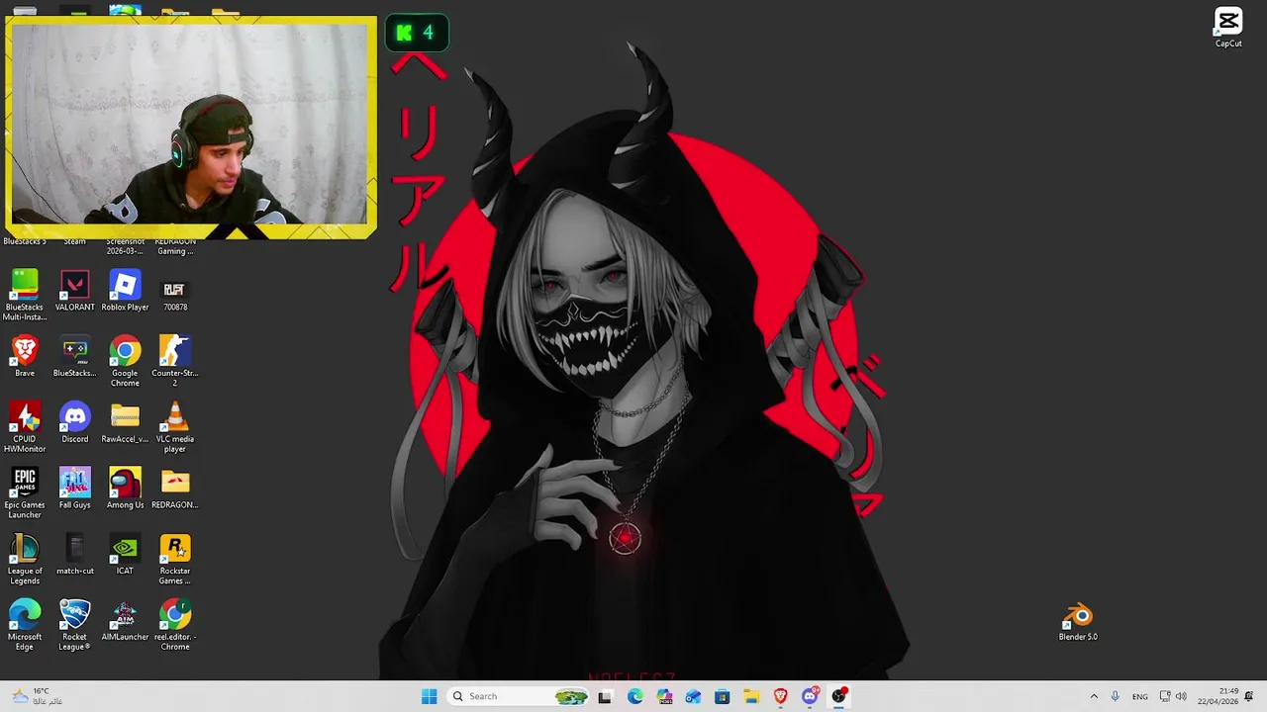Open Microsoft Store from the taskbar

click(x=722, y=696)
